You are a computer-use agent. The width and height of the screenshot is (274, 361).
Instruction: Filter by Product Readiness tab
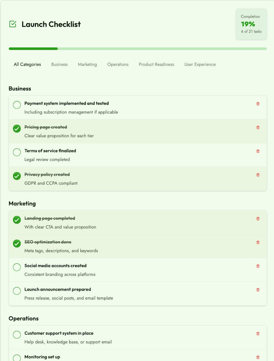point(156,64)
